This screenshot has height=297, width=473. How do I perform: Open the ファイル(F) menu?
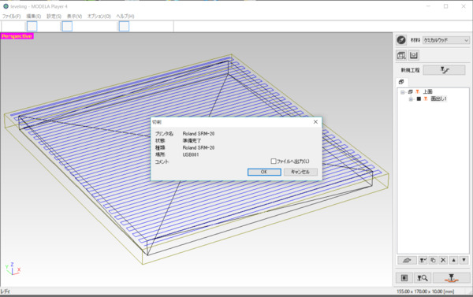pos(12,17)
